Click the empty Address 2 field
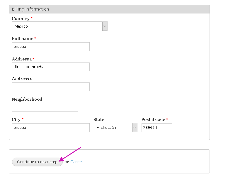This screenshot has height=179, width=233. pyautogui.click(x=51, y=87)
